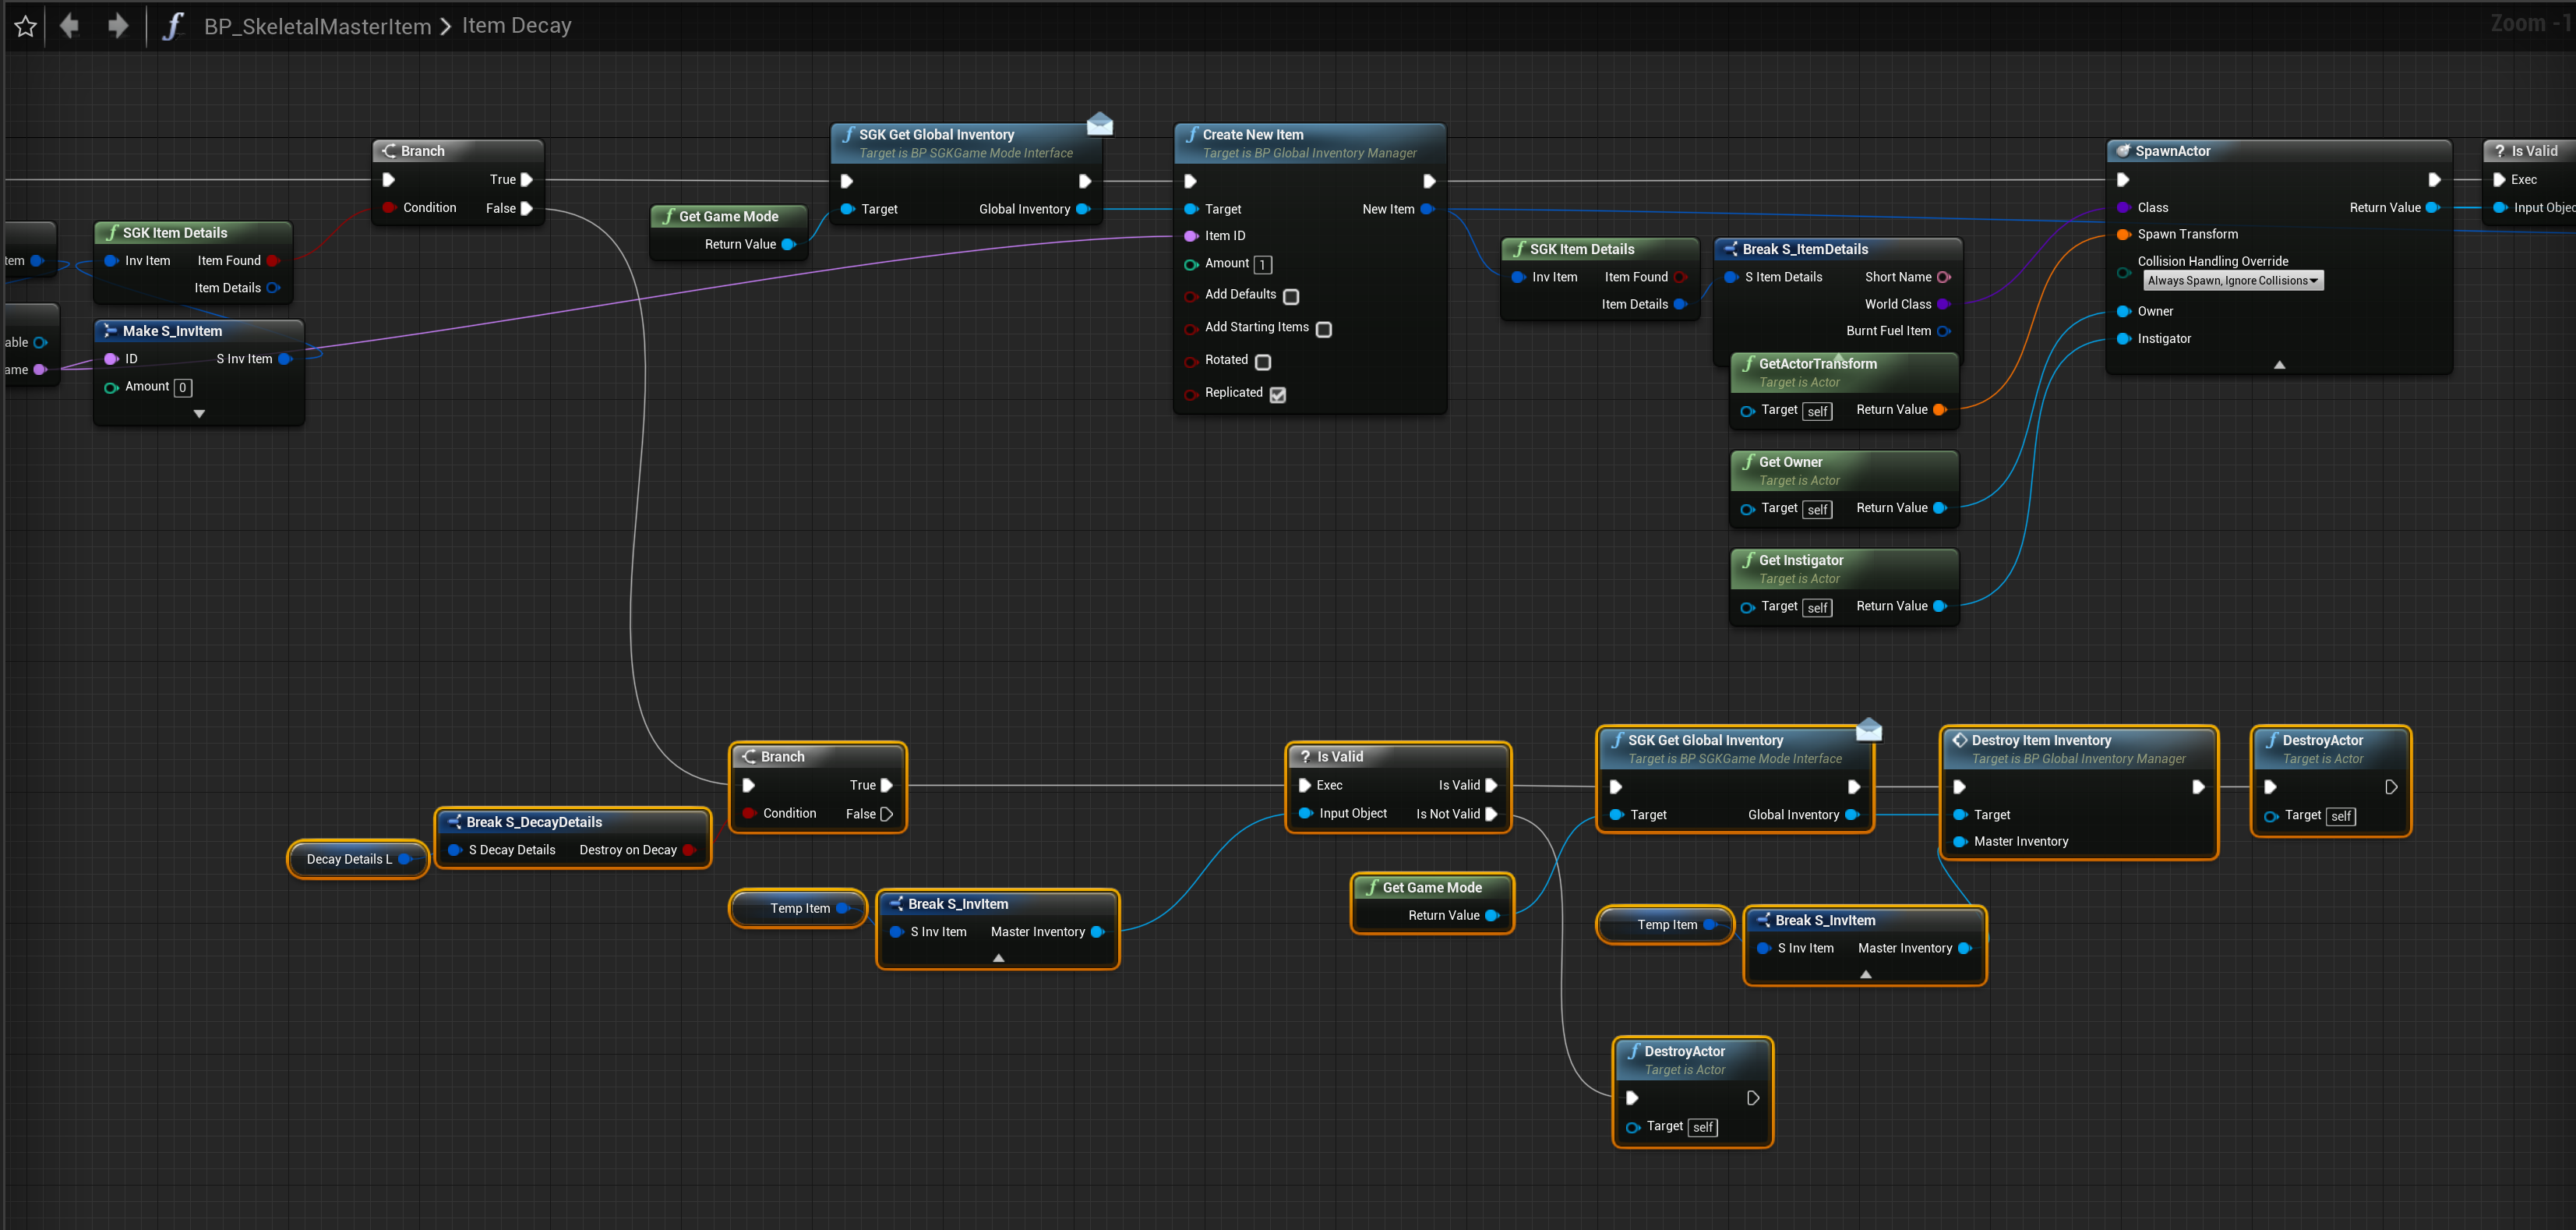Open Collision Handling Override dropdown
This screenshot has height=1230, width=2576.
pyautogui.click(x=2232, y=281)
